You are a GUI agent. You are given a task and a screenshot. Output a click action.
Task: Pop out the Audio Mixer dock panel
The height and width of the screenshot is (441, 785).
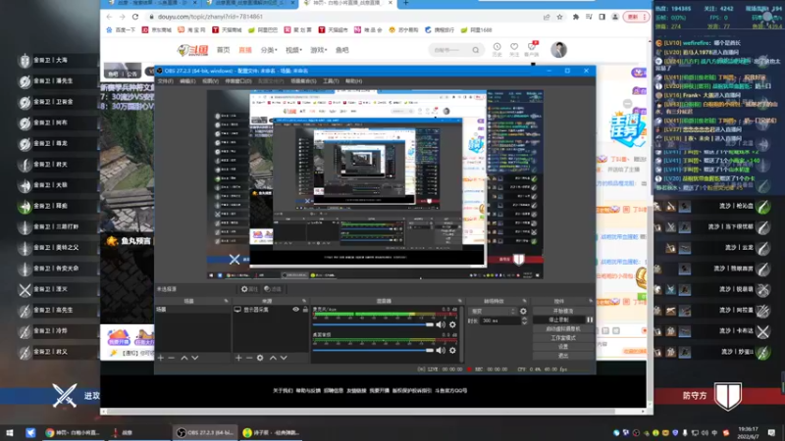[x=459, y=301]
